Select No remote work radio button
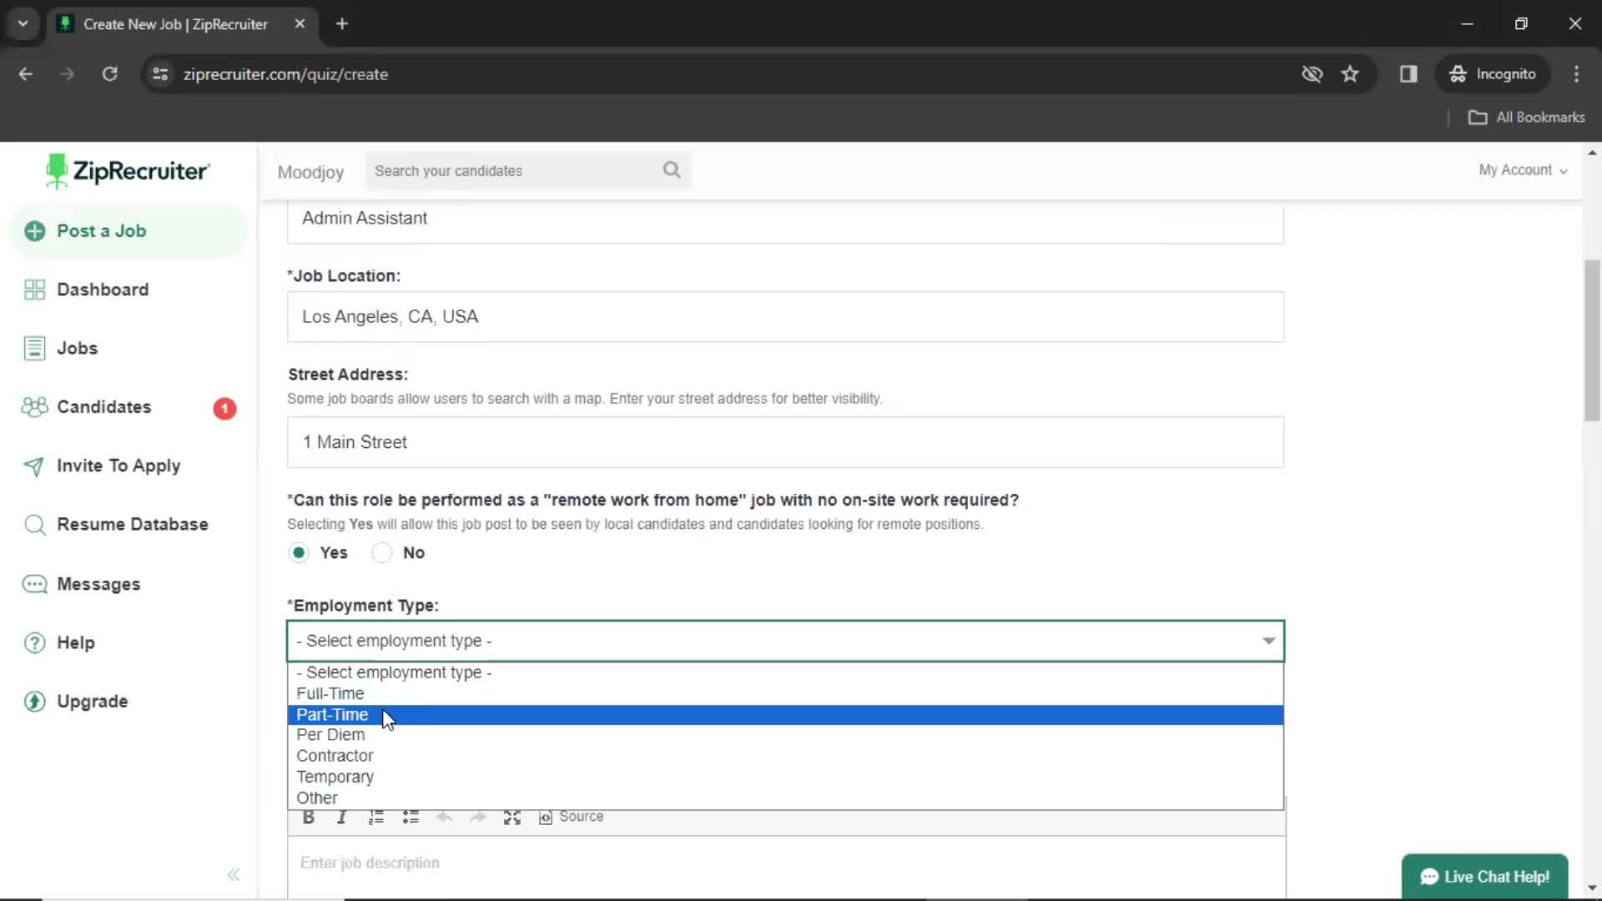1602x901 pixels. (382, 552)
